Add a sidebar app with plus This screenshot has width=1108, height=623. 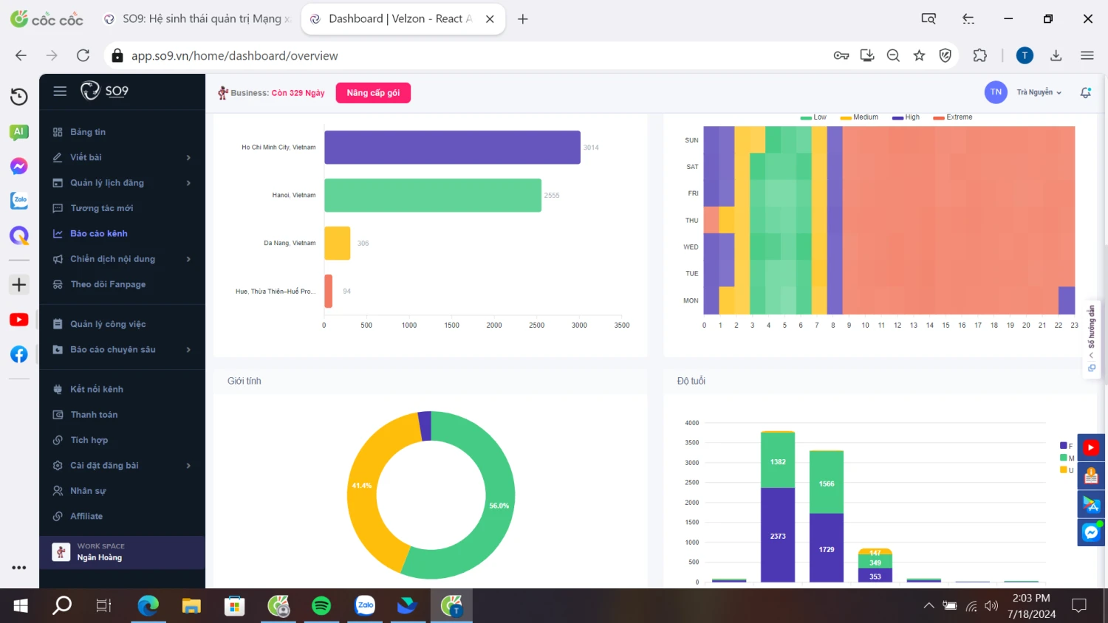19,285
